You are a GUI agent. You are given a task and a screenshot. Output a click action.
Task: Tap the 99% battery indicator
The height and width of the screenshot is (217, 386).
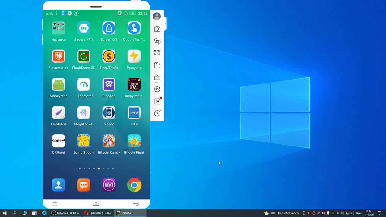(x=132, y=13)
